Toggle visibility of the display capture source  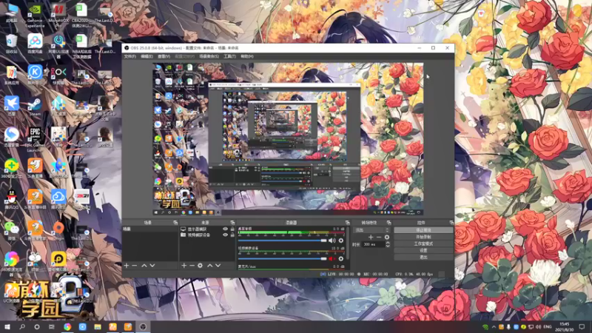coord(226,229)
